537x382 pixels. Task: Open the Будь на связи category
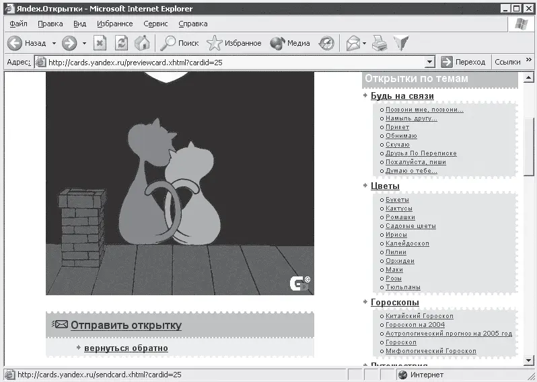[402, 96]
